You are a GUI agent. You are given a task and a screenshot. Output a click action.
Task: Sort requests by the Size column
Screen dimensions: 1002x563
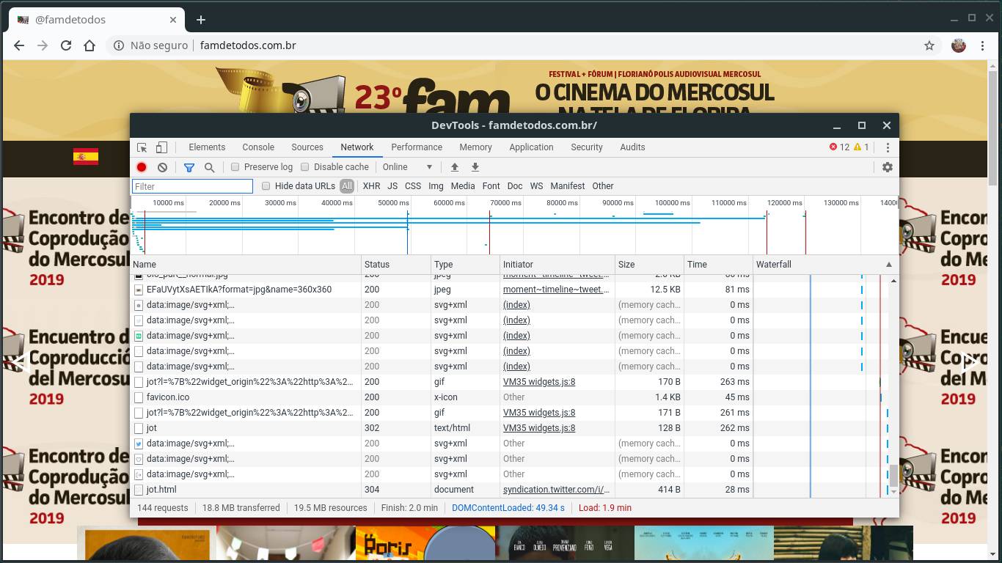click(x=649, y=265)
